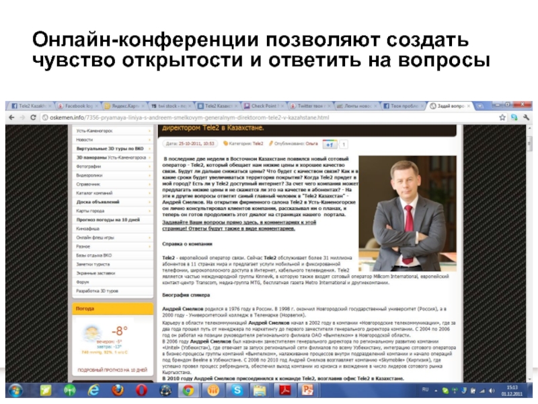
Task: Open Прогноз погоды на 10 дней
Action: (x=112, y=220)
